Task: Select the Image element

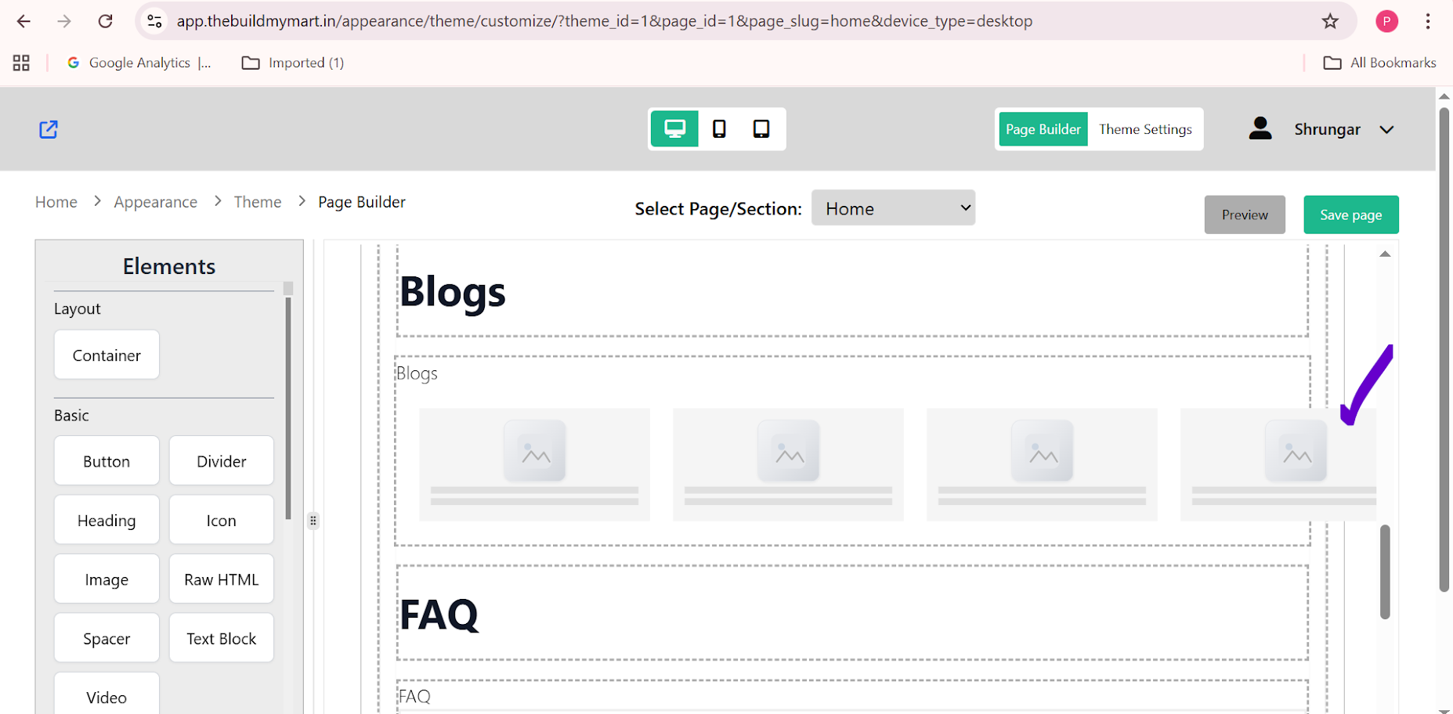Action: tap(107, 579)
